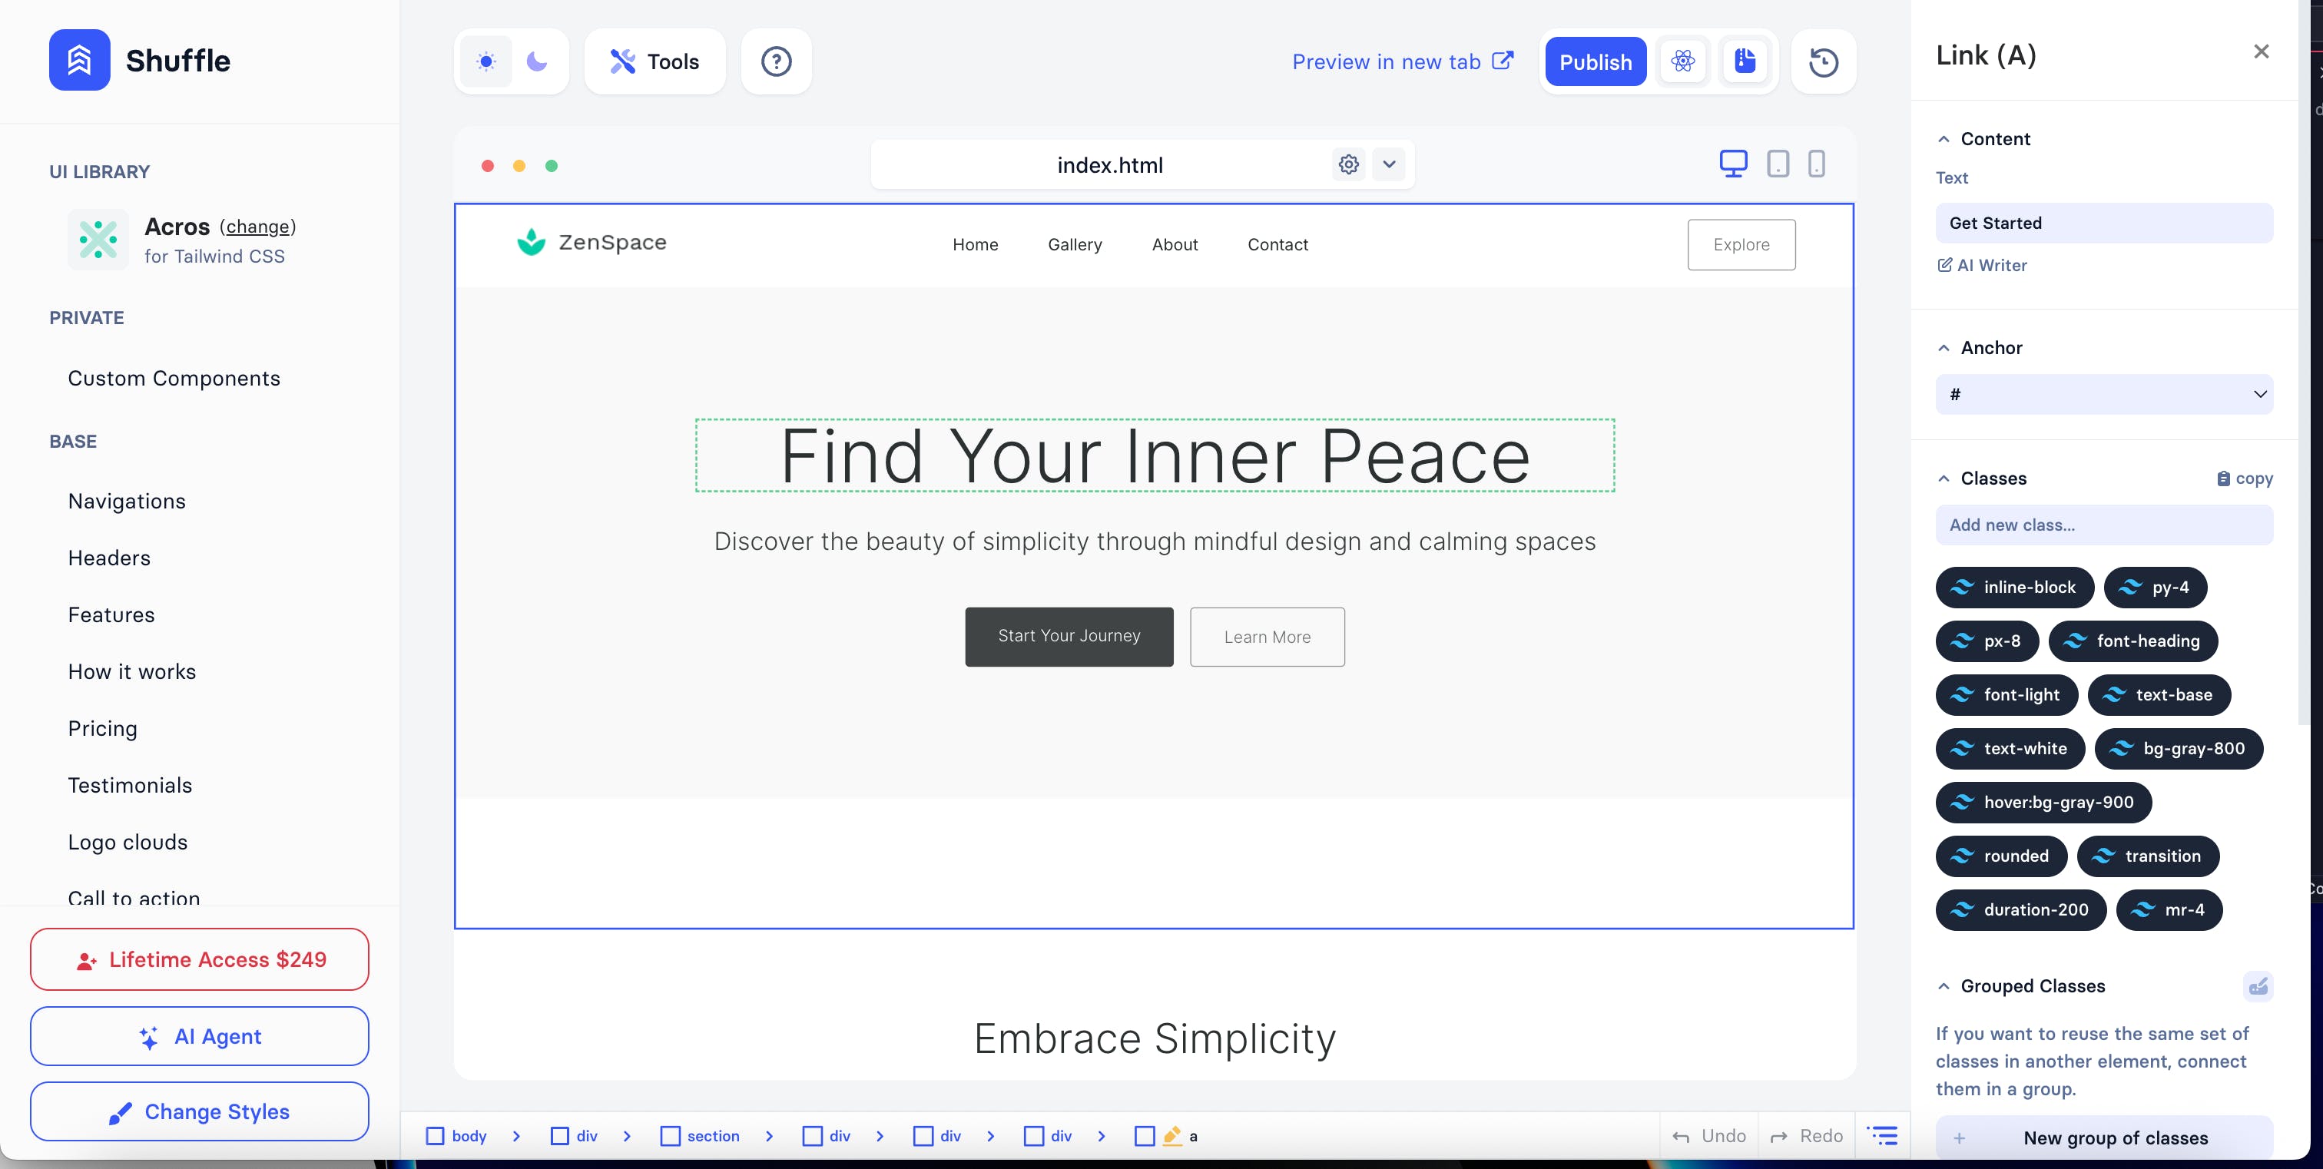Open the Features category

pyautogui.click(x=111, y=614)
